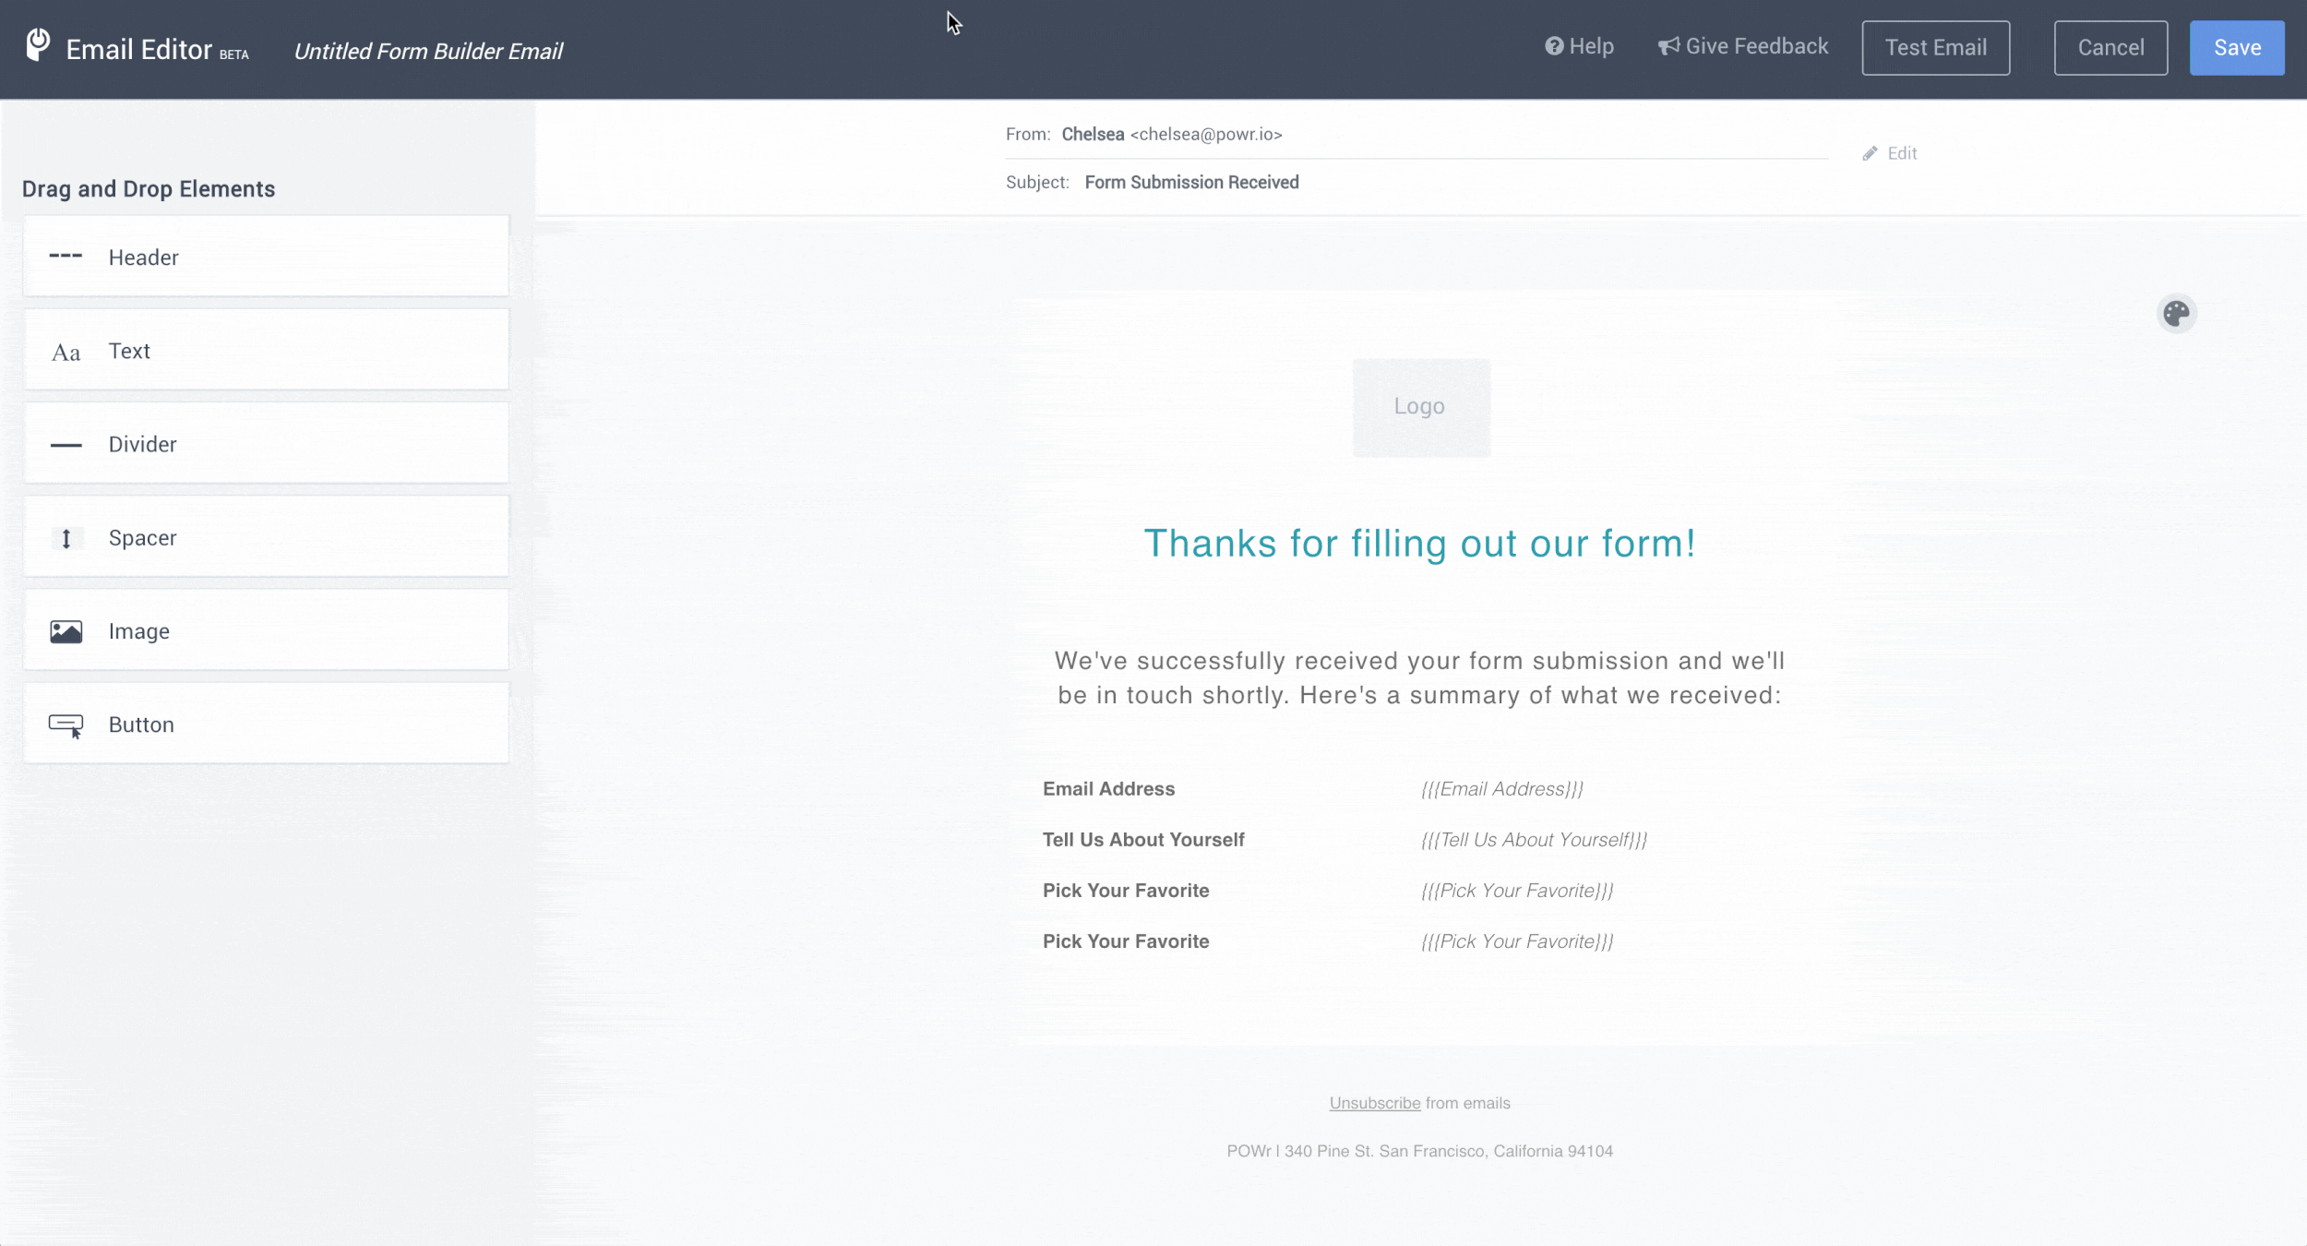2307x1246 pixels.
Task: Choose the Button element cursor icon
Action: 66,725
